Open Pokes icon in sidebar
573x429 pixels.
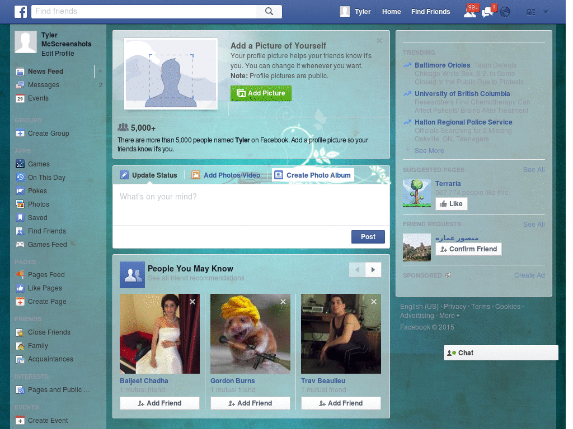(20, 191)
